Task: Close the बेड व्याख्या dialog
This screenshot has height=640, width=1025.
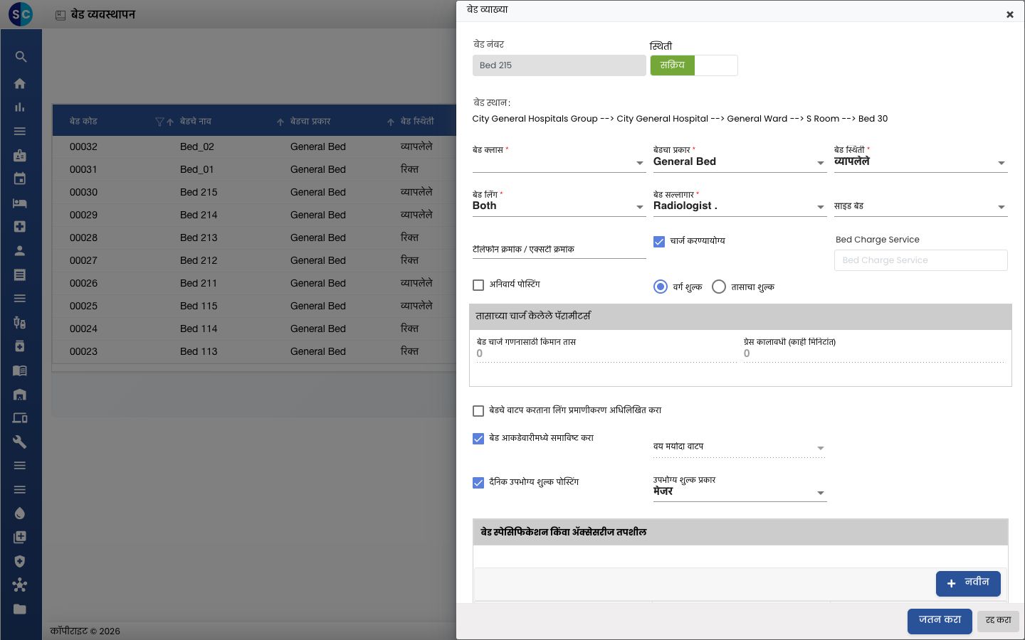Action: [x=1009, y=14]
